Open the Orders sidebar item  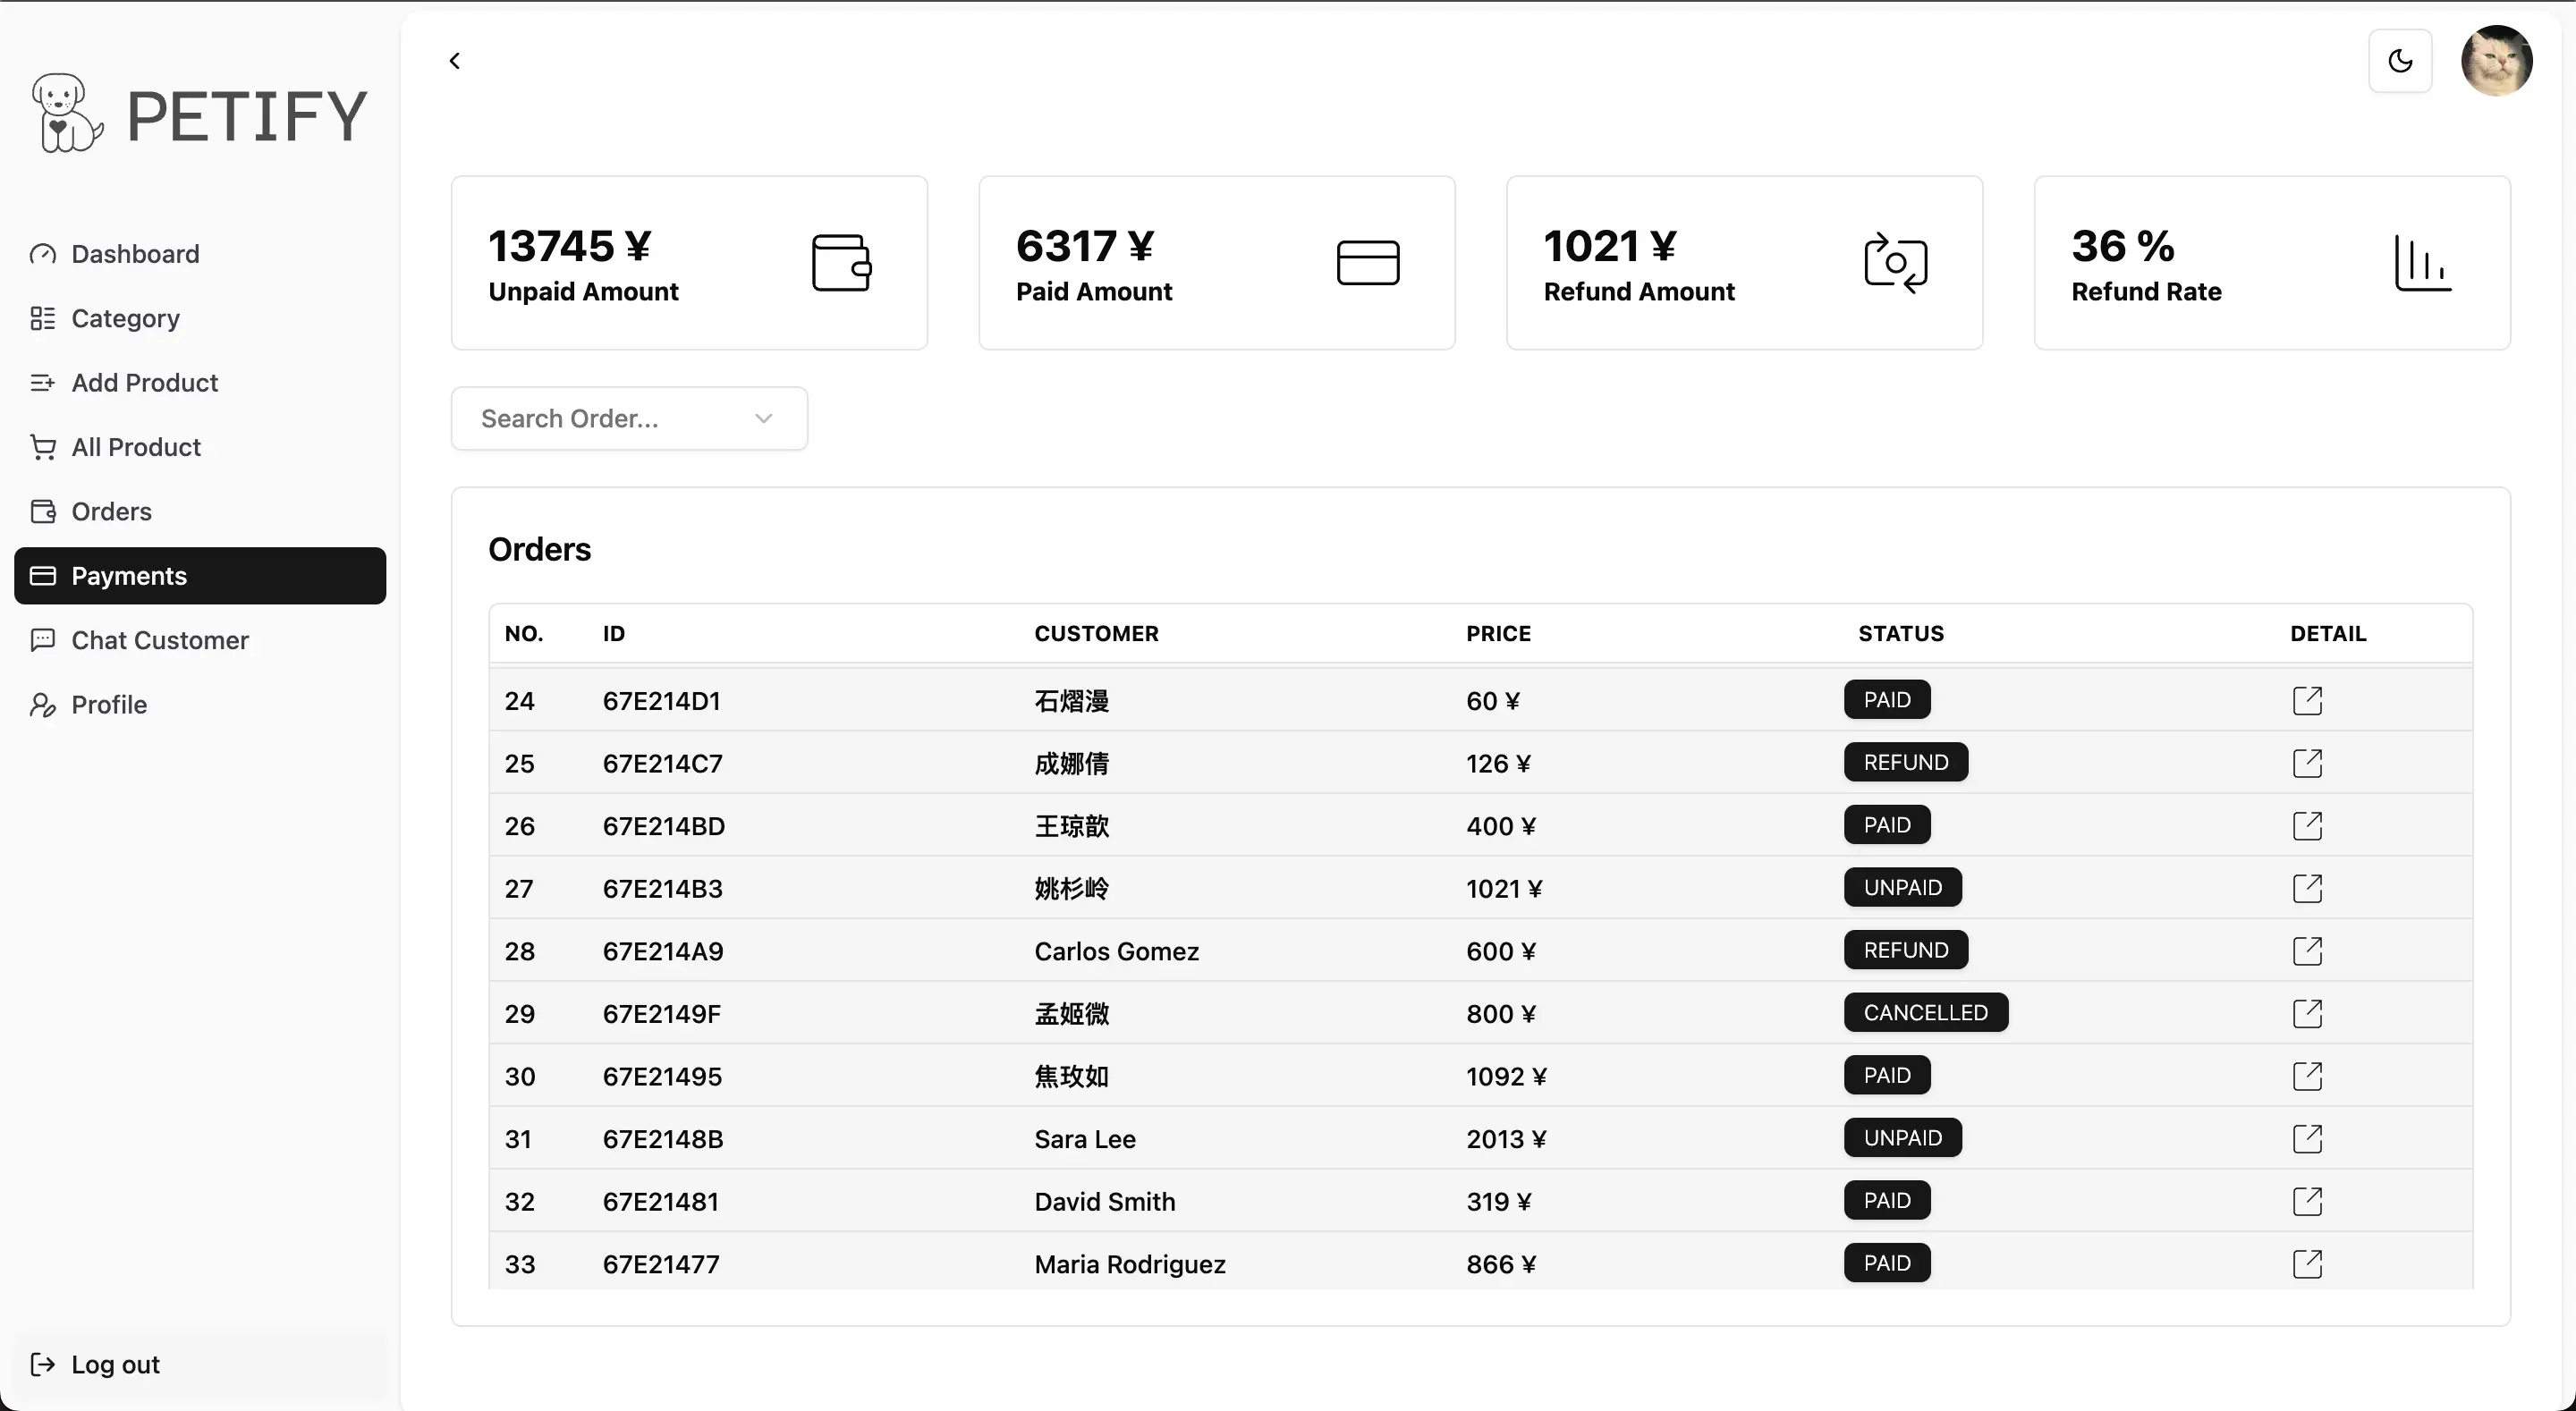[x=111, y=512]
